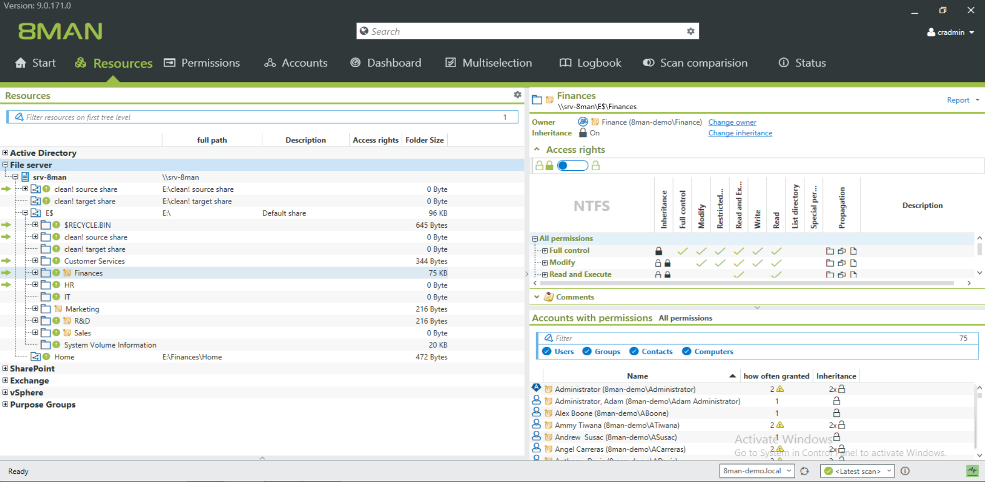985x482 pixels.
Task: Open the Report menu button
Action: tap(963, 100)
